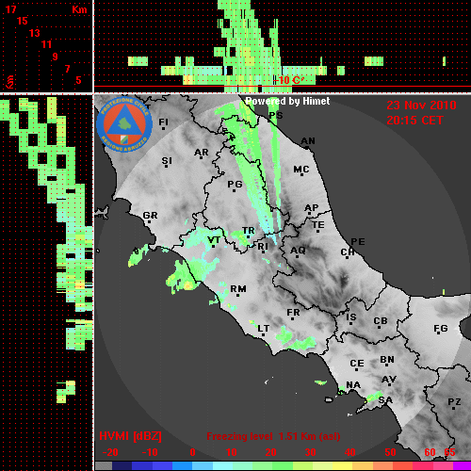Click the RM city label
471x471 pixels.
coord(238,289)
